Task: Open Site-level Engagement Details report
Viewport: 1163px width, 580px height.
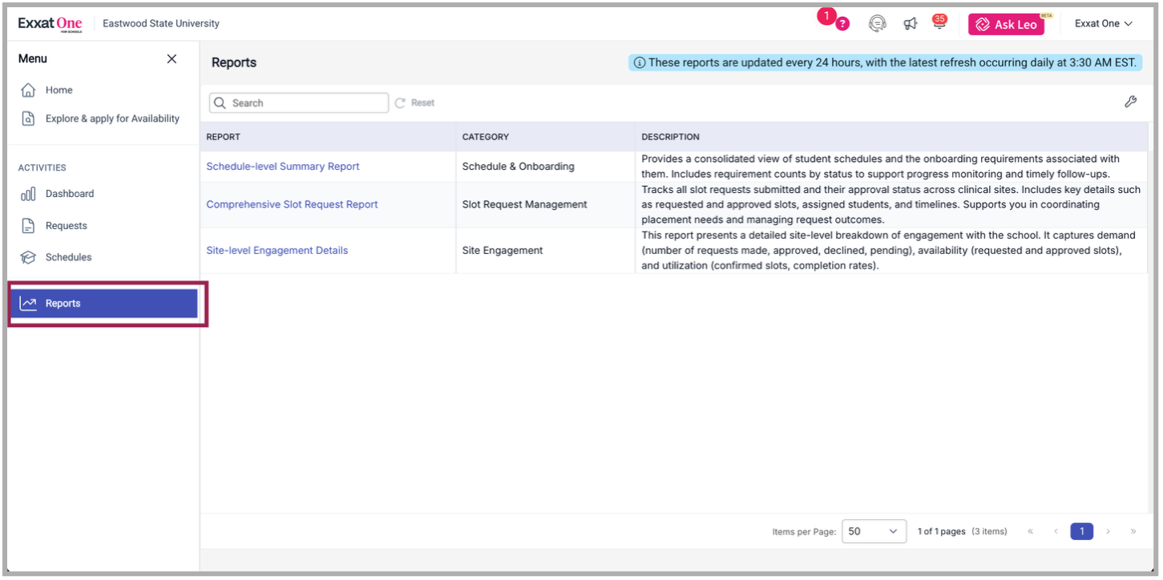Action: pos(277,250)
